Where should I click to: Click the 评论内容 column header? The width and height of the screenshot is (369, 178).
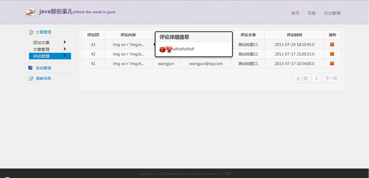[x=128, y=35]
